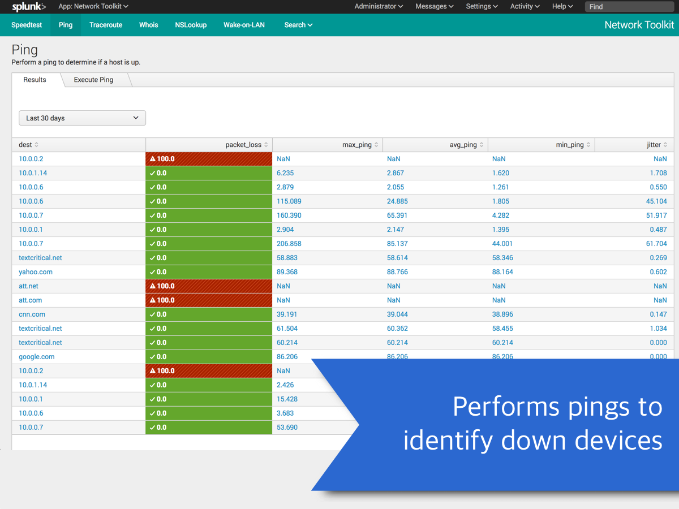The width and height of the screenshot is (679, 509).
Task: Click the green checkmark in the google.com row
Action: [x=153, y=357]
